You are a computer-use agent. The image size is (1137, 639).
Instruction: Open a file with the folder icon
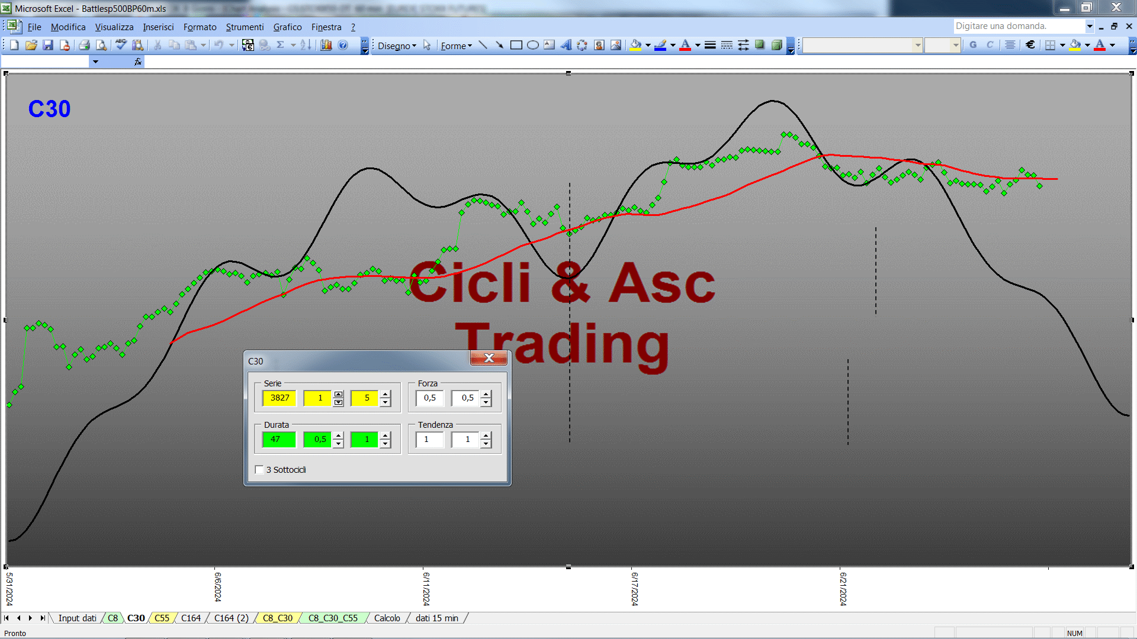coord(31,45)
